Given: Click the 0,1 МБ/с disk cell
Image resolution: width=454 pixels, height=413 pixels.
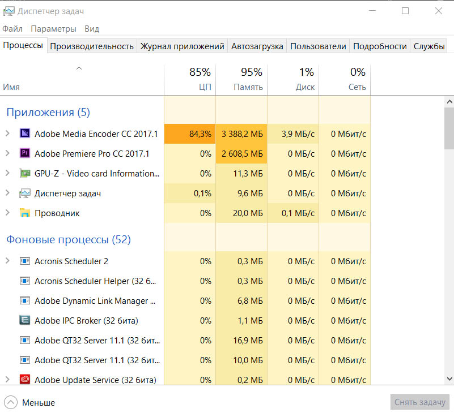Looking at the screenshot, I should pyautogui.click(x=293, y=213).
